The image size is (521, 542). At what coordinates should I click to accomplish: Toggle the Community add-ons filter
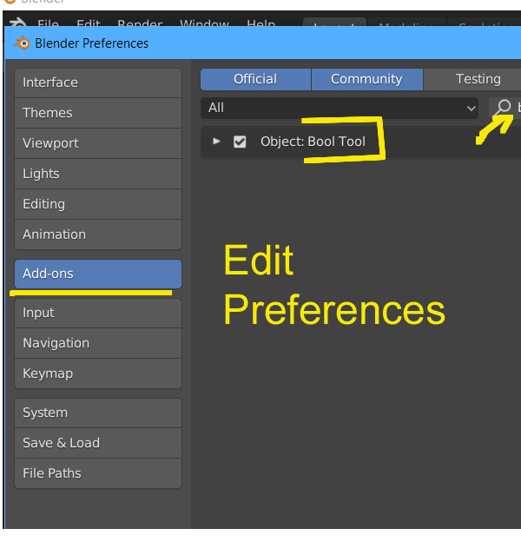(366, 79)
